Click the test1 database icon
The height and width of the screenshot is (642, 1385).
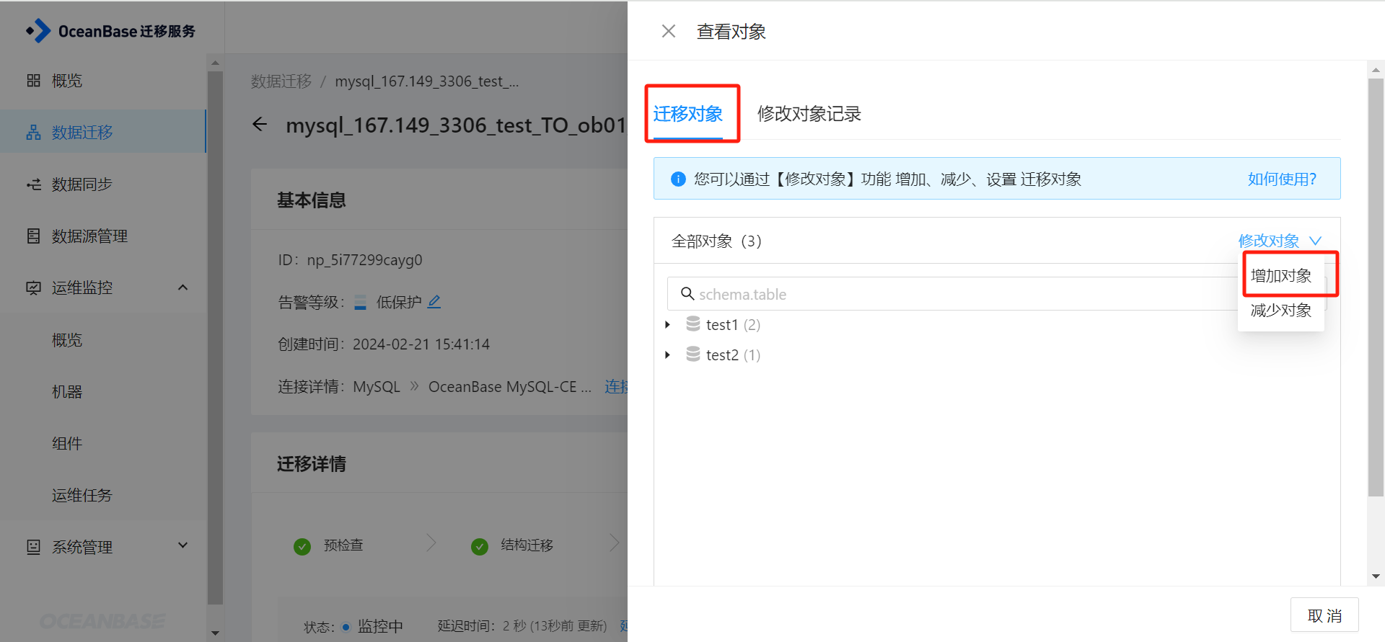pos(693,324)
